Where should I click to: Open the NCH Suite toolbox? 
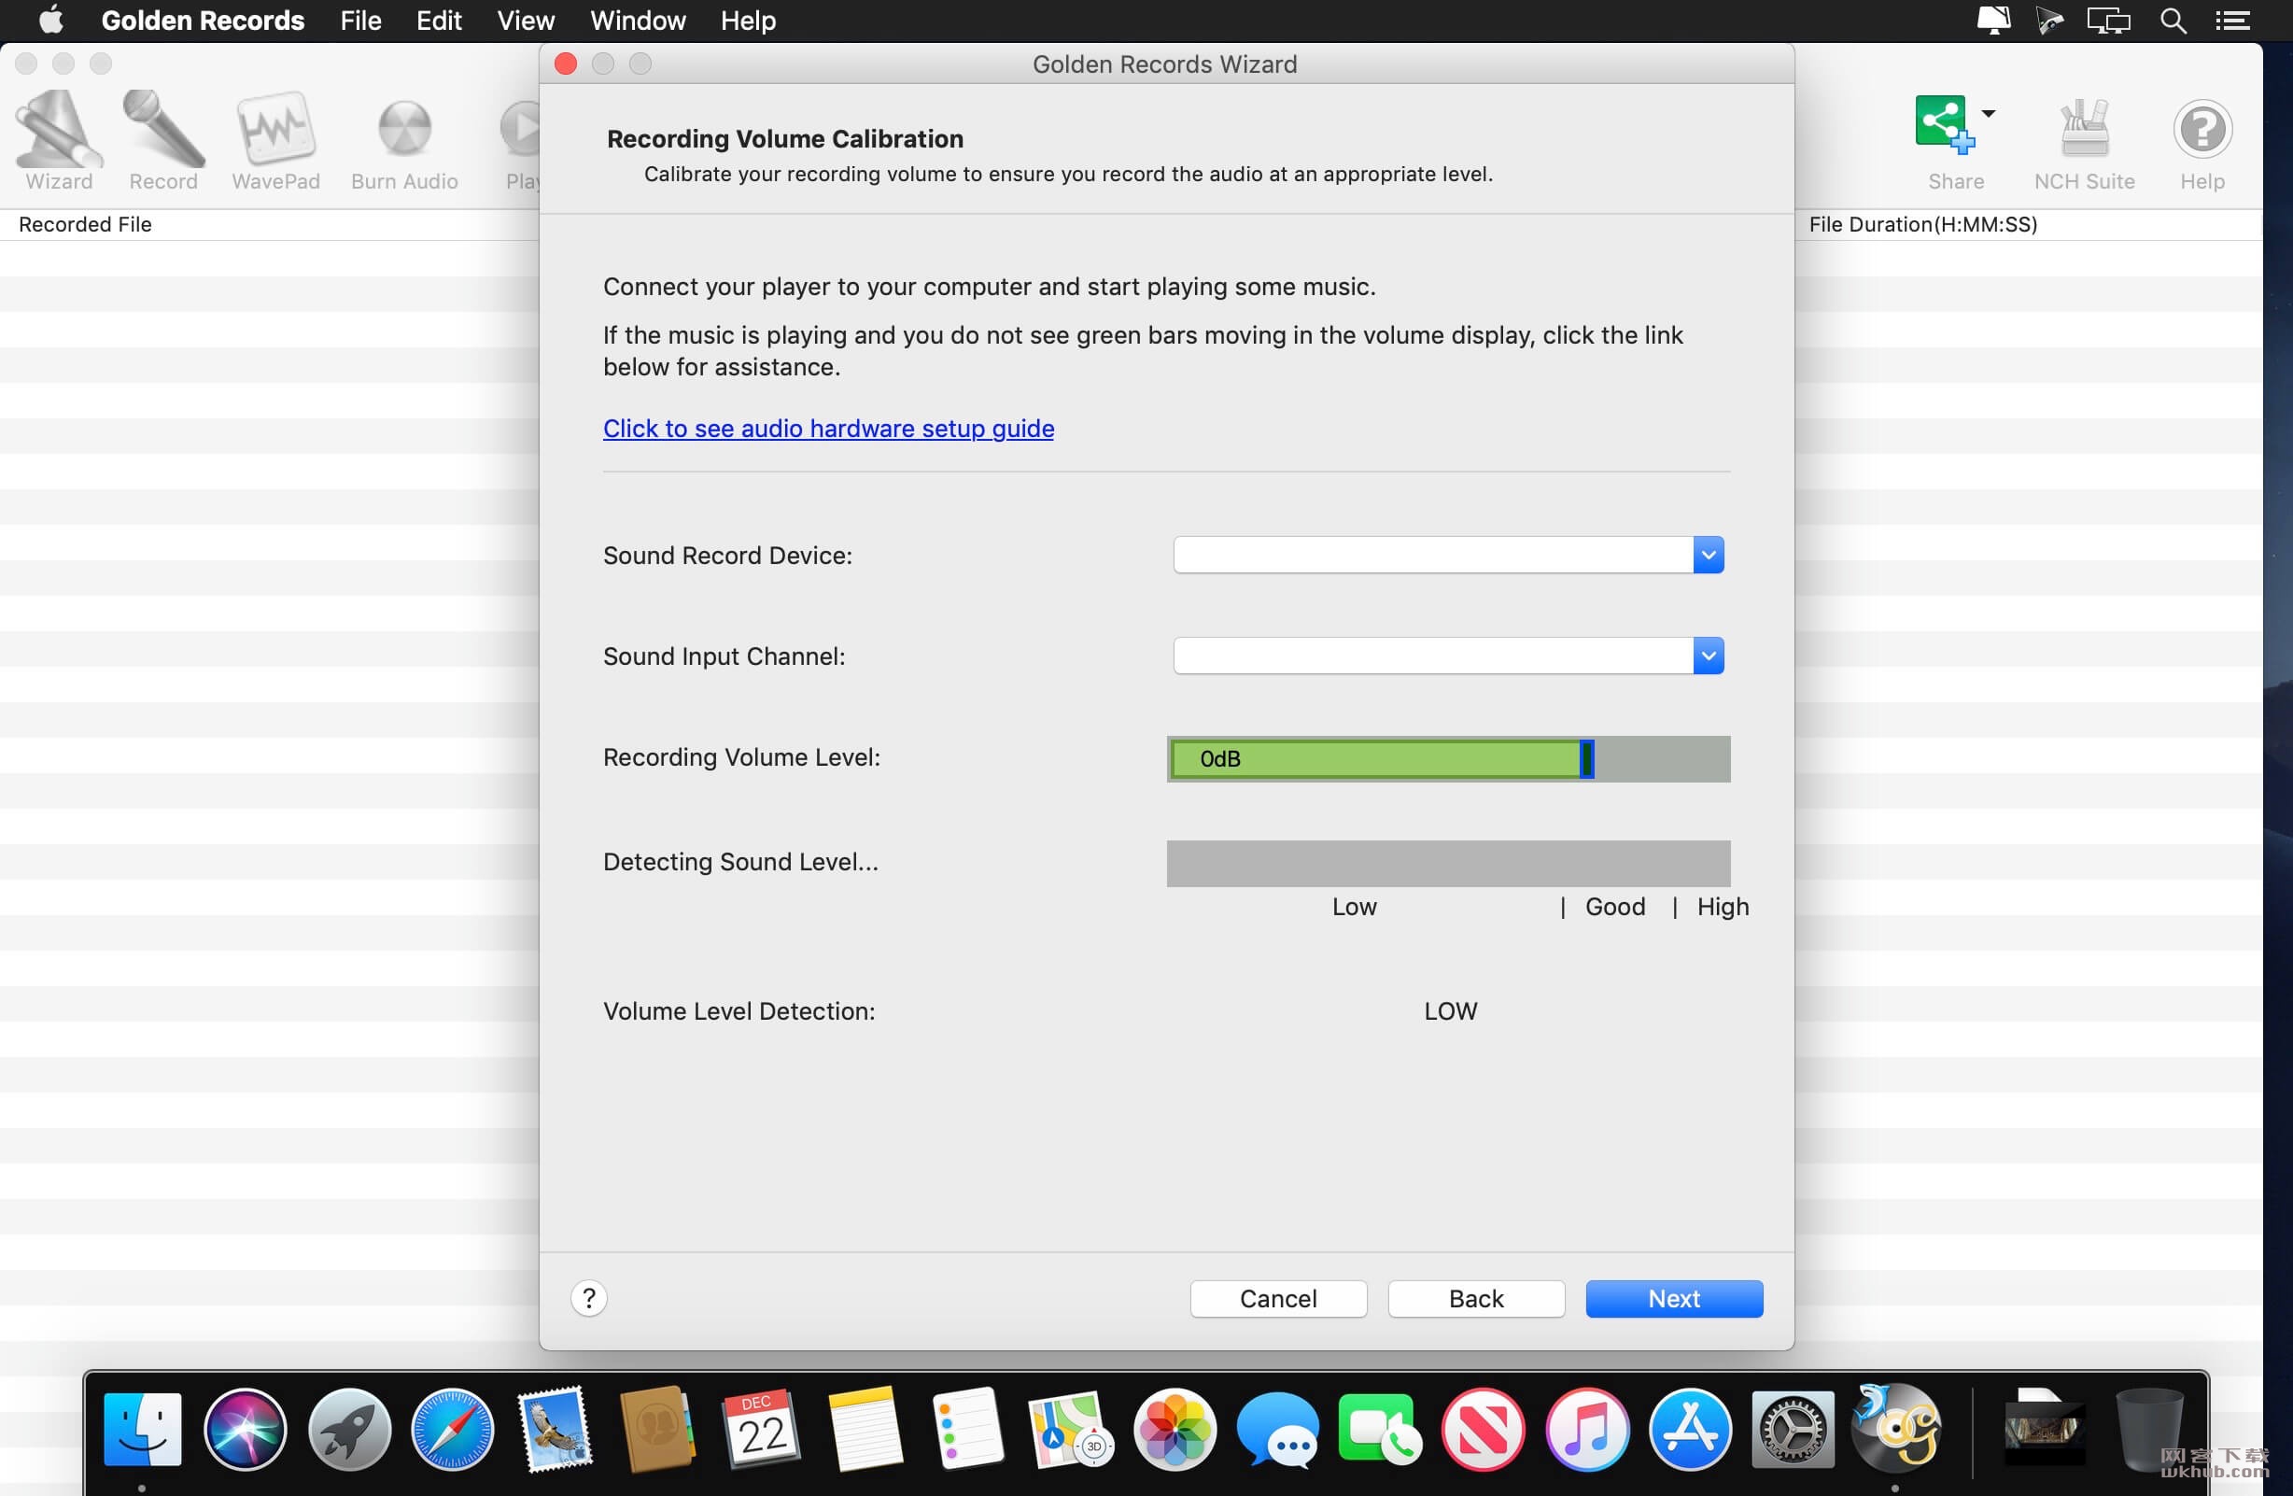(2084, 141)
